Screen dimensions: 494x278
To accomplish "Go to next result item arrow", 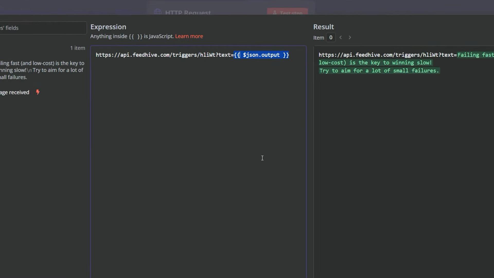I will tap(350, 38).
